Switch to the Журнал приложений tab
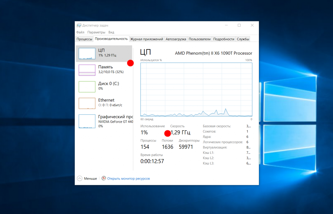This screenshot has width=333, height=214. (x=146, y=39)
